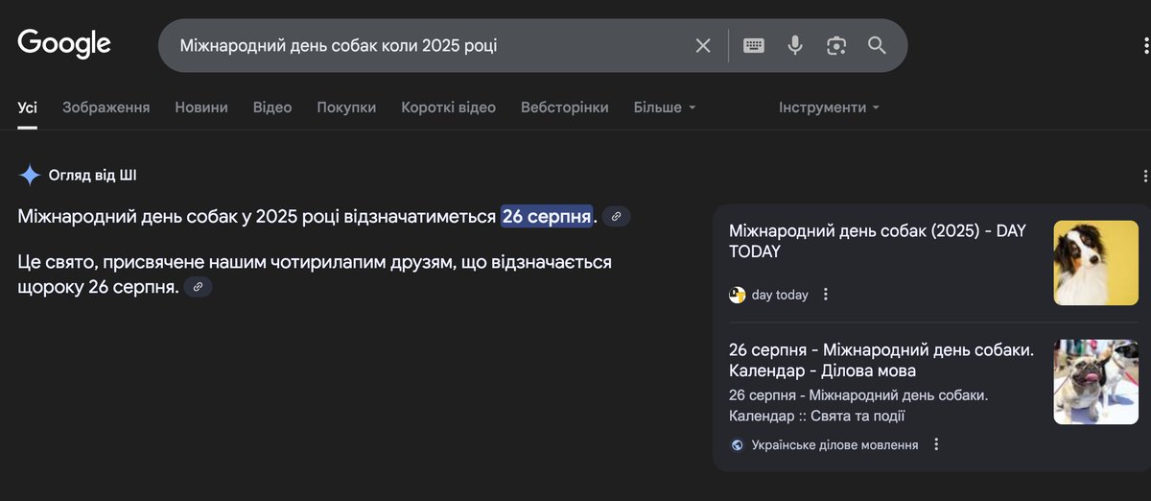Click the day today favicon
This screenshot has width=1151, height=501.
[737, 295]
